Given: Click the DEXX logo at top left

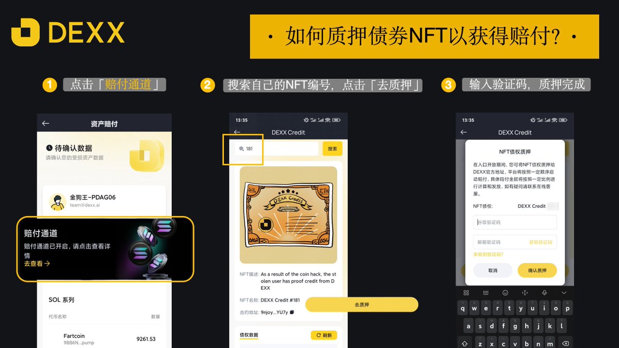Looking at the screenshot, I should click(x=68, y=32).
